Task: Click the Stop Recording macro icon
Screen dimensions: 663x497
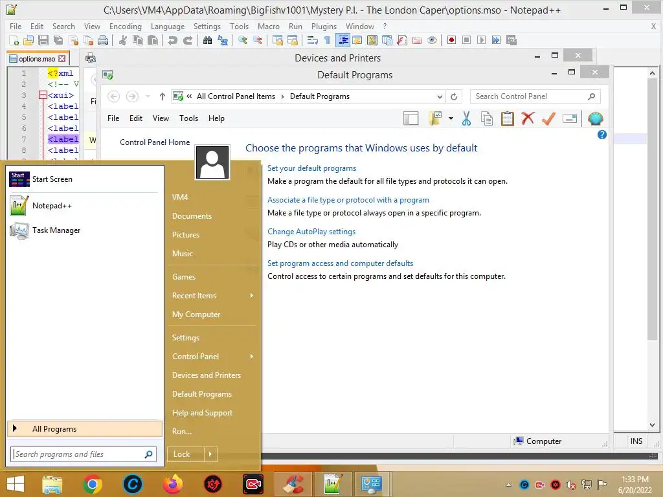Action: 466,40
